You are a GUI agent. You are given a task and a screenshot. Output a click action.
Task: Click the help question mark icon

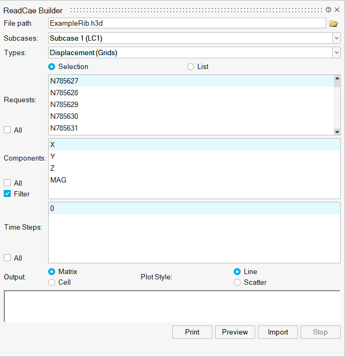(x=328, y=10)
